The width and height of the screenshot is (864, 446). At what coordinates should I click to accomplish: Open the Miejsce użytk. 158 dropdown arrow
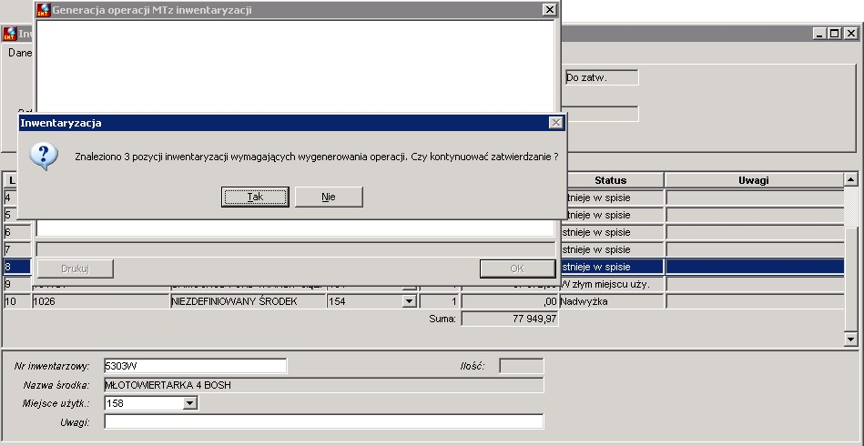tap(189, 403)
